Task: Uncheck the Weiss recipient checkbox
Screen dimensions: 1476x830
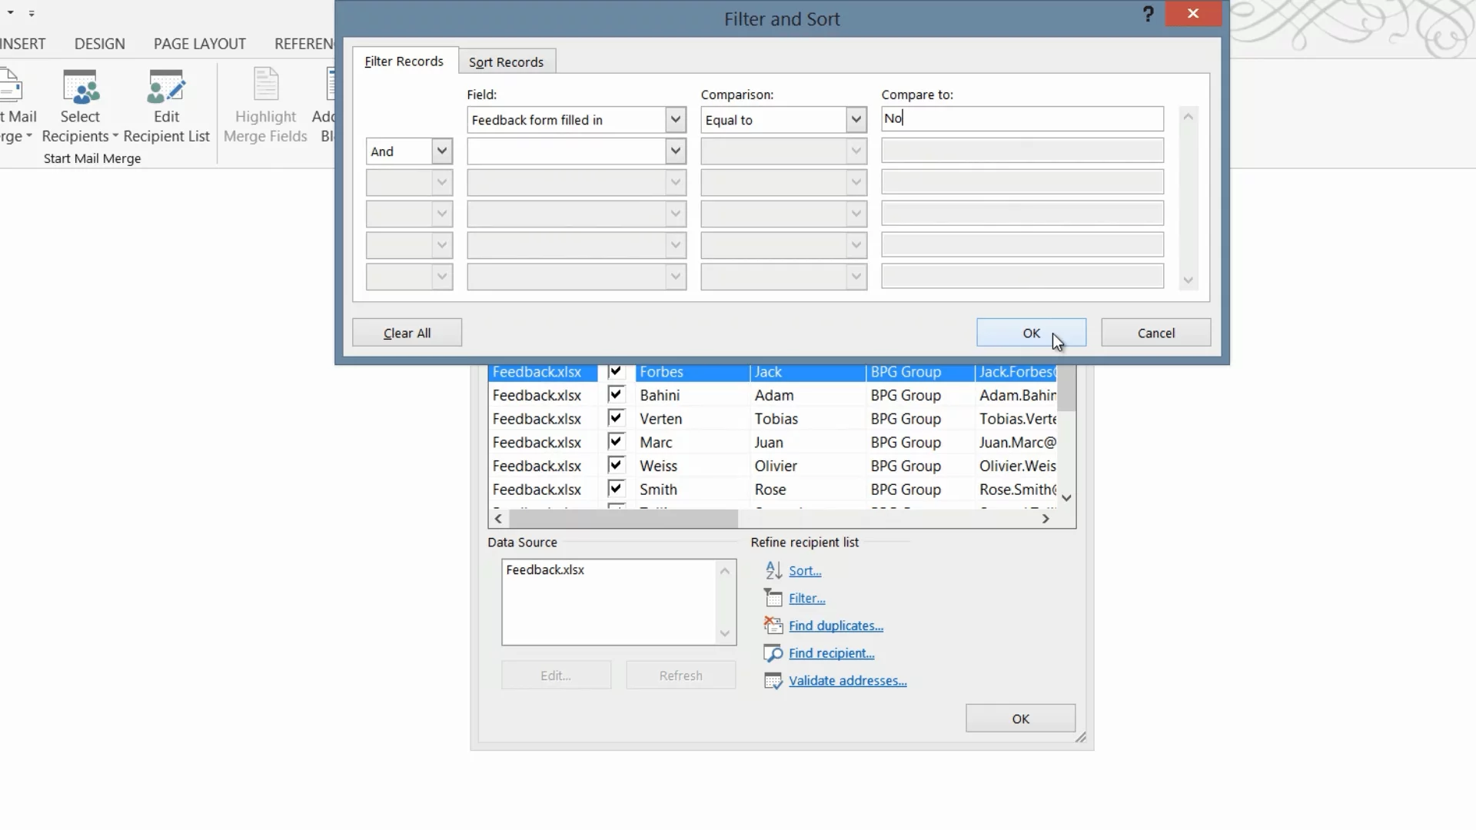Action: pos(616,466)
